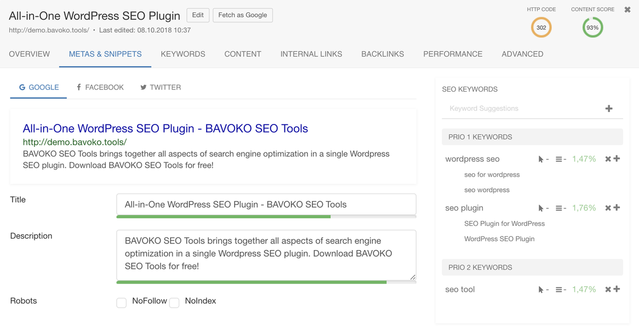The image size is (639, 329).
Task: Click the PRIO 1 KEYWORDS header
Action: 532,137
